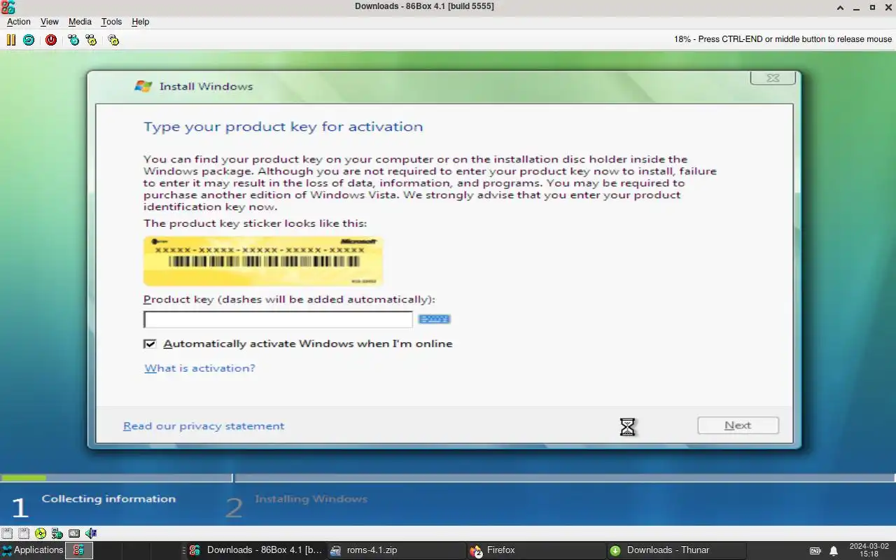Open the Help menu
The image size is (896, 560).
click(x=140, y=22)
